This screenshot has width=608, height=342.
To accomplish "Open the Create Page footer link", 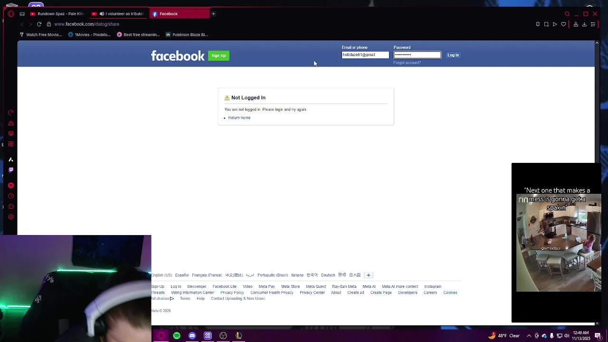I will point(381,293).
